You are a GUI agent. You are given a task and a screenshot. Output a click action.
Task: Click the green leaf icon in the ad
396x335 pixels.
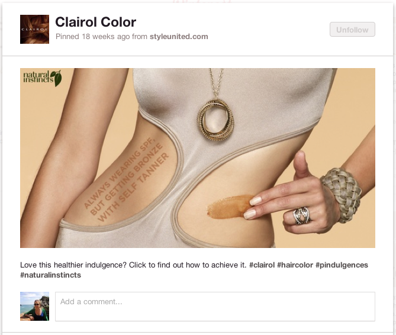[56, 78]
